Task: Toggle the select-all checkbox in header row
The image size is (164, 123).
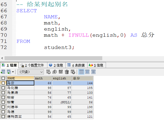Action: pyautogui.click(x=3, y=78)
